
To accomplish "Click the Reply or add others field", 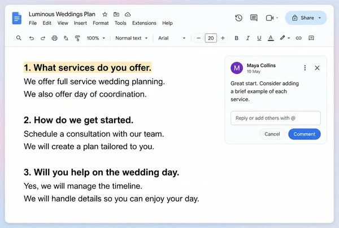I will [276, 118].
